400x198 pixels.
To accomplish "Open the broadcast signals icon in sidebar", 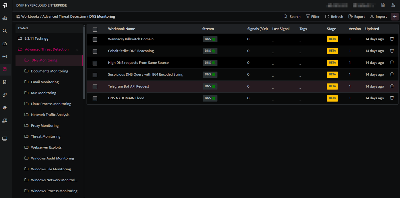I will click(4, 57).
